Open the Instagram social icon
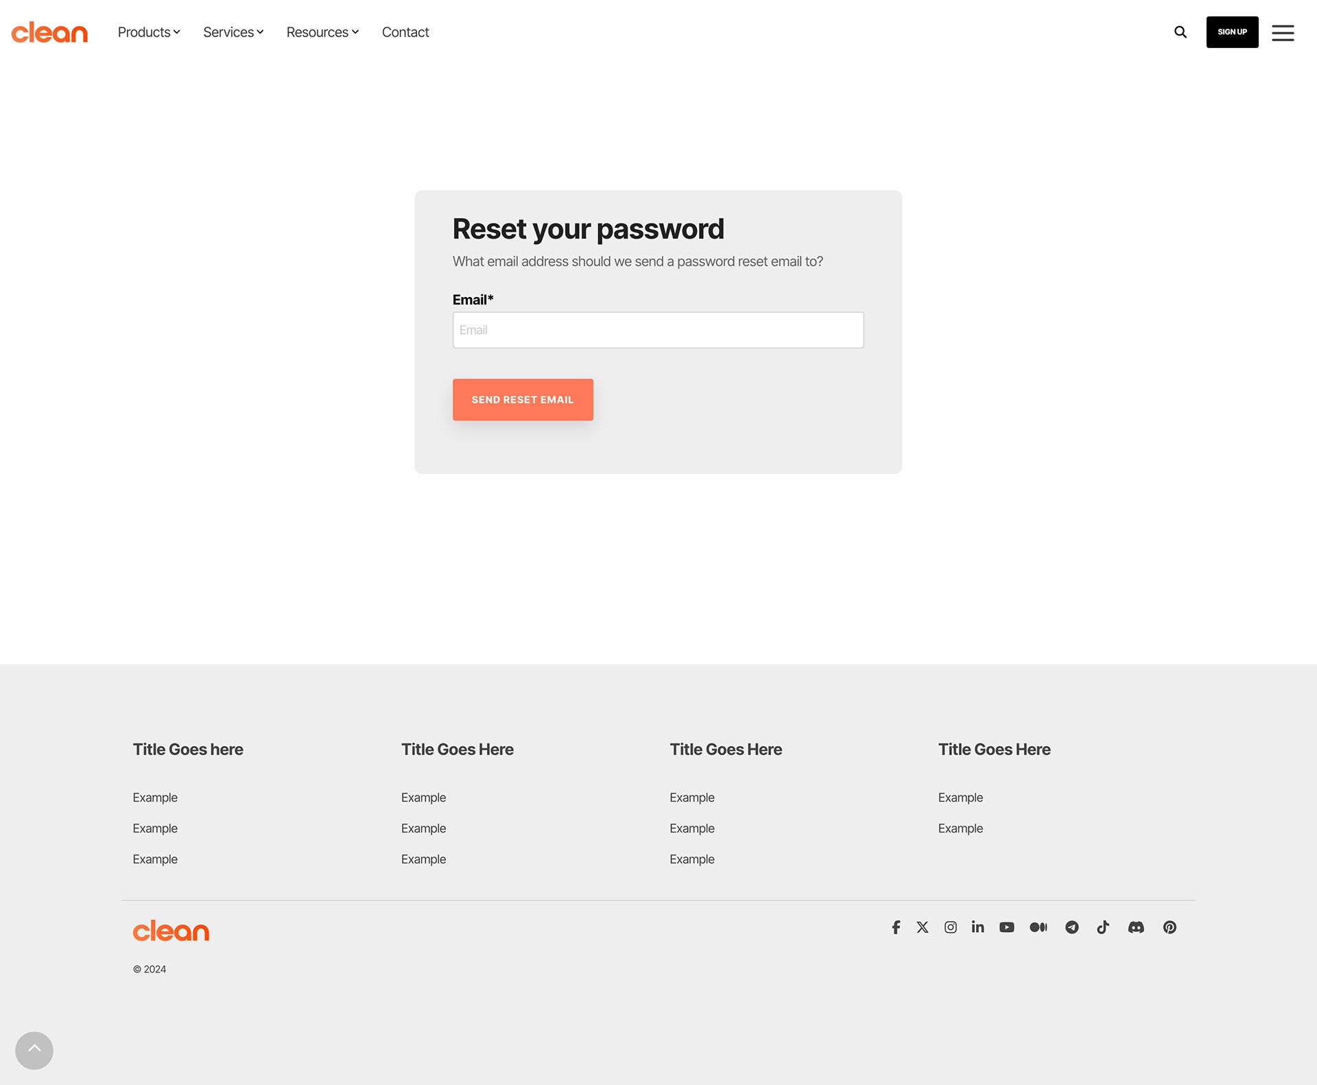Viewport: 1317px width, 1085px height. point(951,927)
